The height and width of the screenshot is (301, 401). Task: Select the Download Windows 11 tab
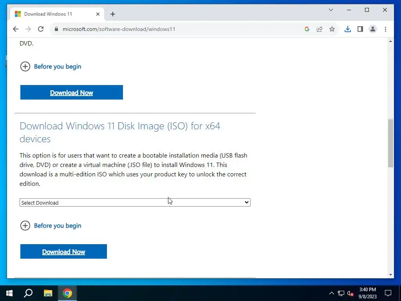57,14
